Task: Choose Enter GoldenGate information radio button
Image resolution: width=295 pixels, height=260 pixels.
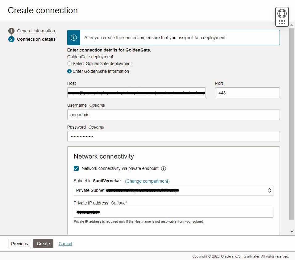Action: click(x=69, y=71)
